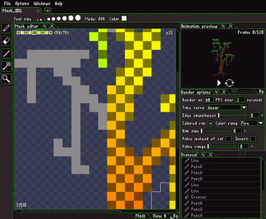
Task: Select the Eraser entry in Protocol list
Action: [221, 197]
